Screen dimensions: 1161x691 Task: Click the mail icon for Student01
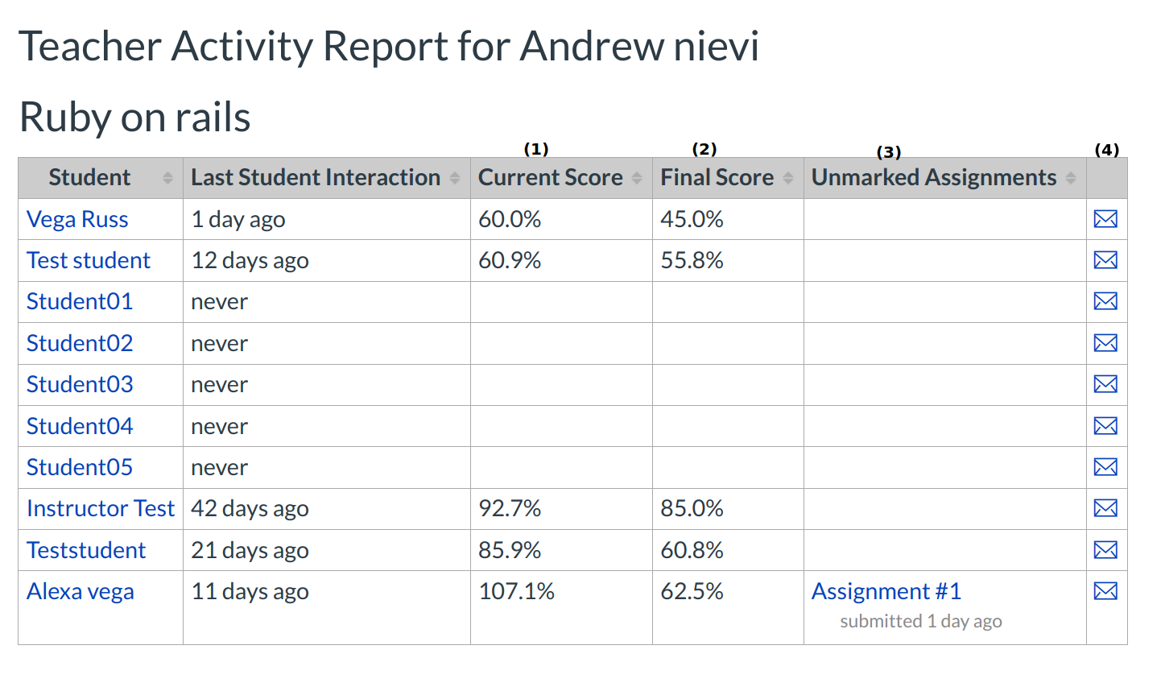[x=1105, y=301]
